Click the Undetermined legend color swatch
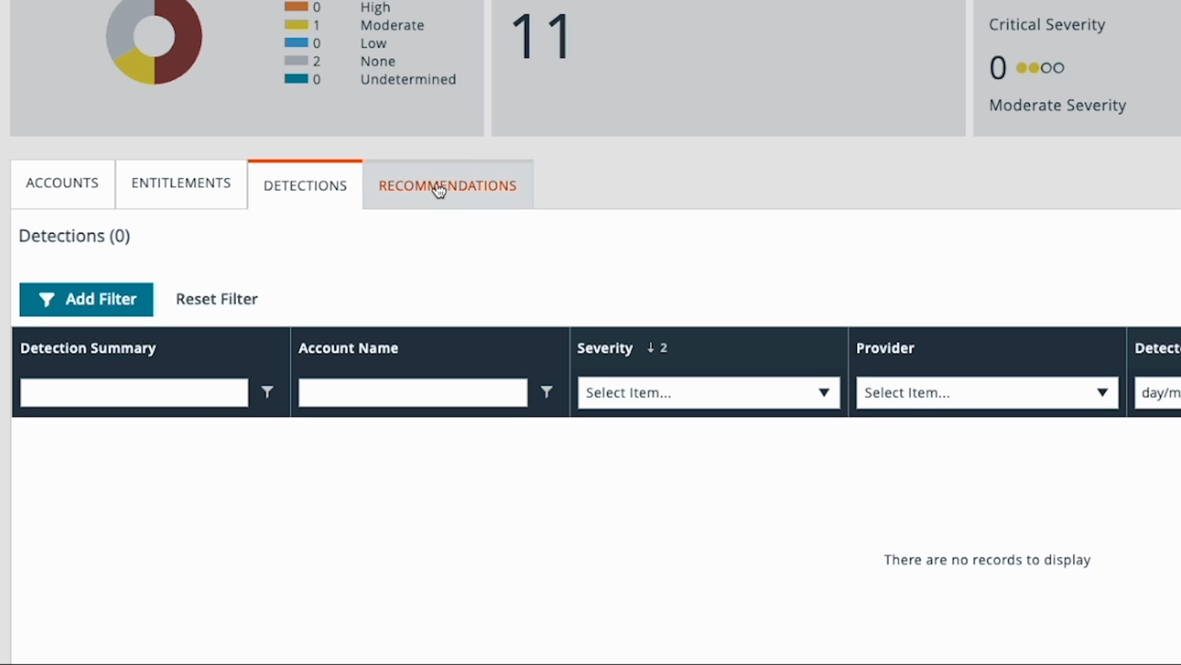The width and height of the screenshot is (1181, 665). (296, 79)
